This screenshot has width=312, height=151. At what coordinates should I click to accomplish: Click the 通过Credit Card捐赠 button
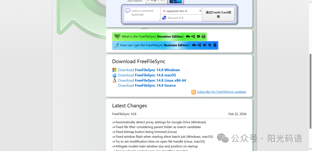(218, 14)
